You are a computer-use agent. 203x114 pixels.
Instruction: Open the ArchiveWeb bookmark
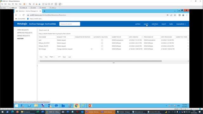click(20, 19)
